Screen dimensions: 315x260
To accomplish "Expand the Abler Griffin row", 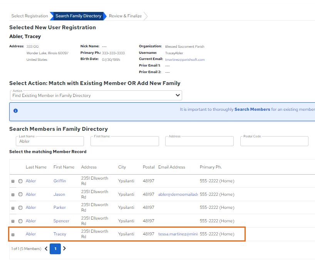I will coord(13,181).
